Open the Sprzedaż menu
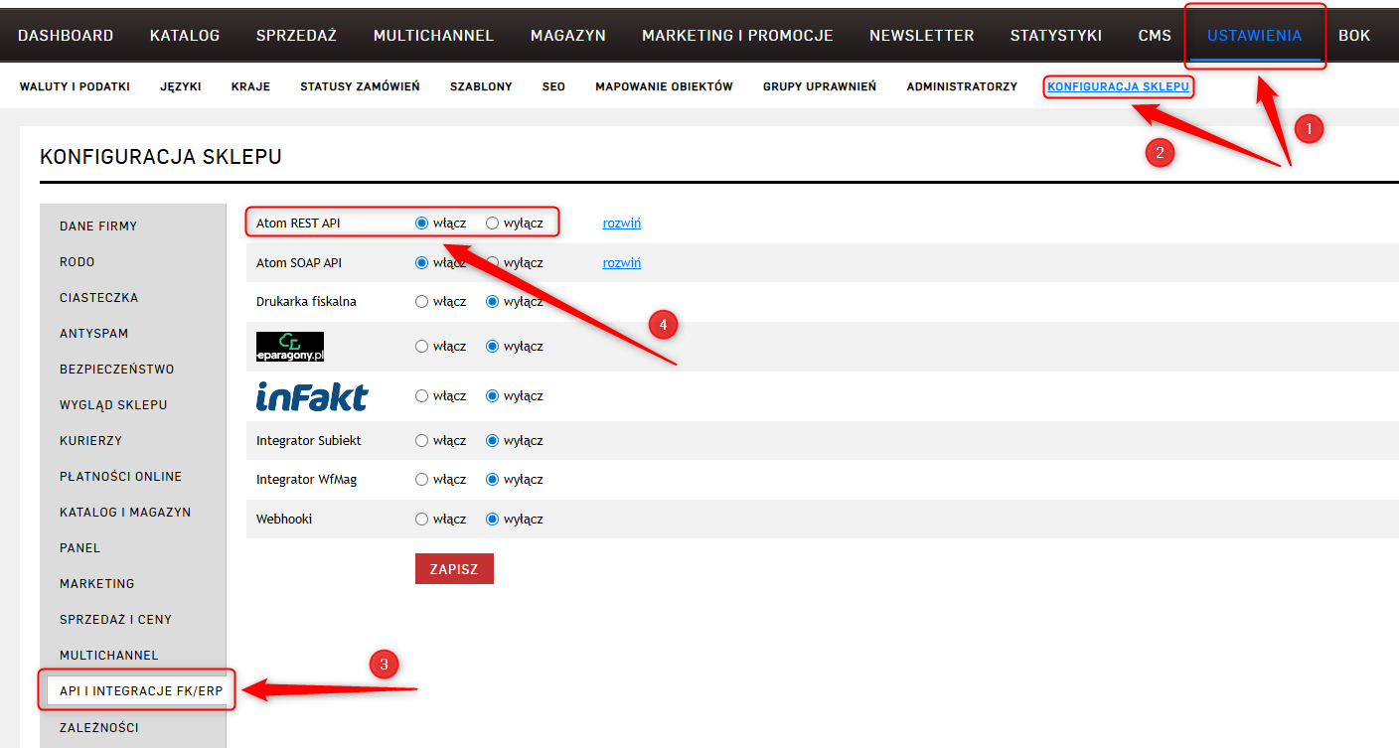The height and width of the screenshot is (748, 1399). coord(296,36)
